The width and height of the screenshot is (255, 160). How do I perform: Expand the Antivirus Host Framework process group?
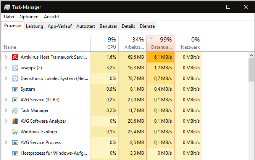click(x=6, y=57)
